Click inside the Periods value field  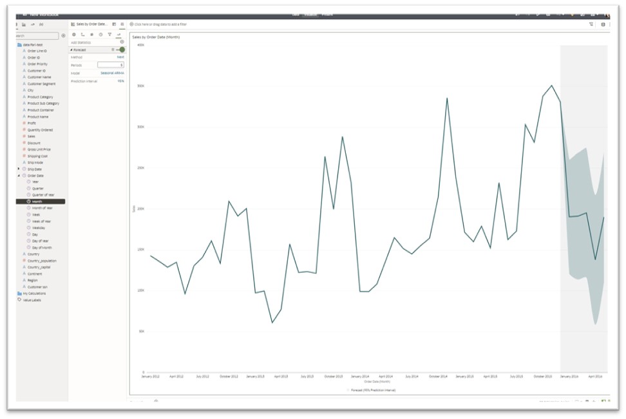(x=111, y=64)
